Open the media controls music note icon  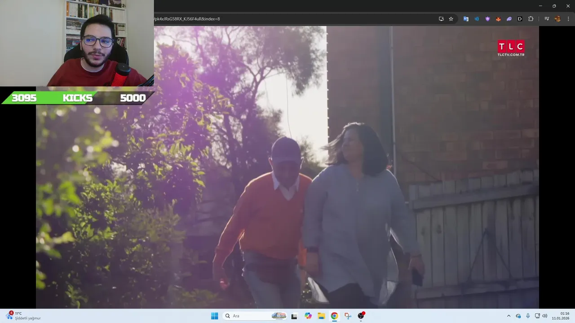(547, 19)
